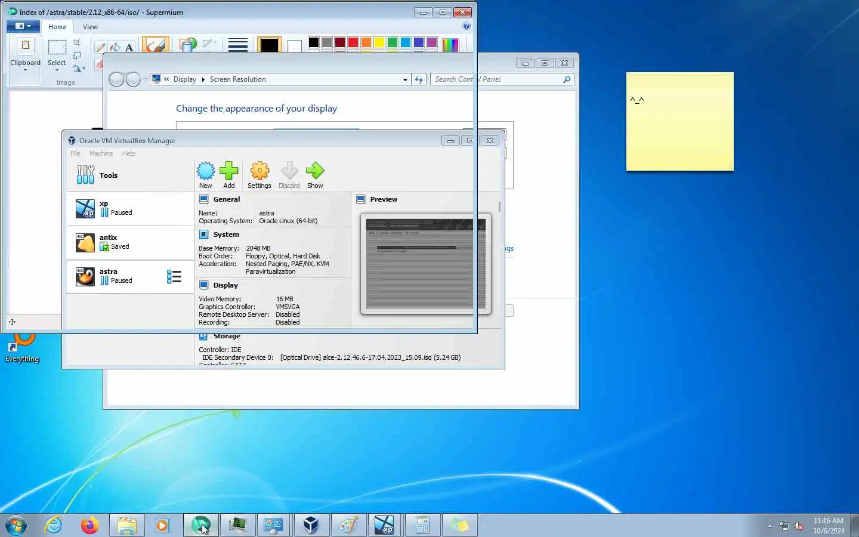Open Firefox from the taskbar
Screen dimensions: 859x537
pos(90,525)
